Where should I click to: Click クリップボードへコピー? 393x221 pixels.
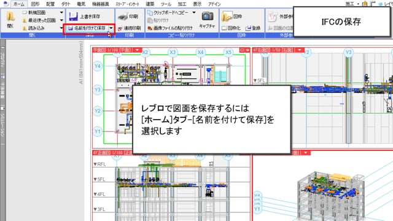pos(168,12)
